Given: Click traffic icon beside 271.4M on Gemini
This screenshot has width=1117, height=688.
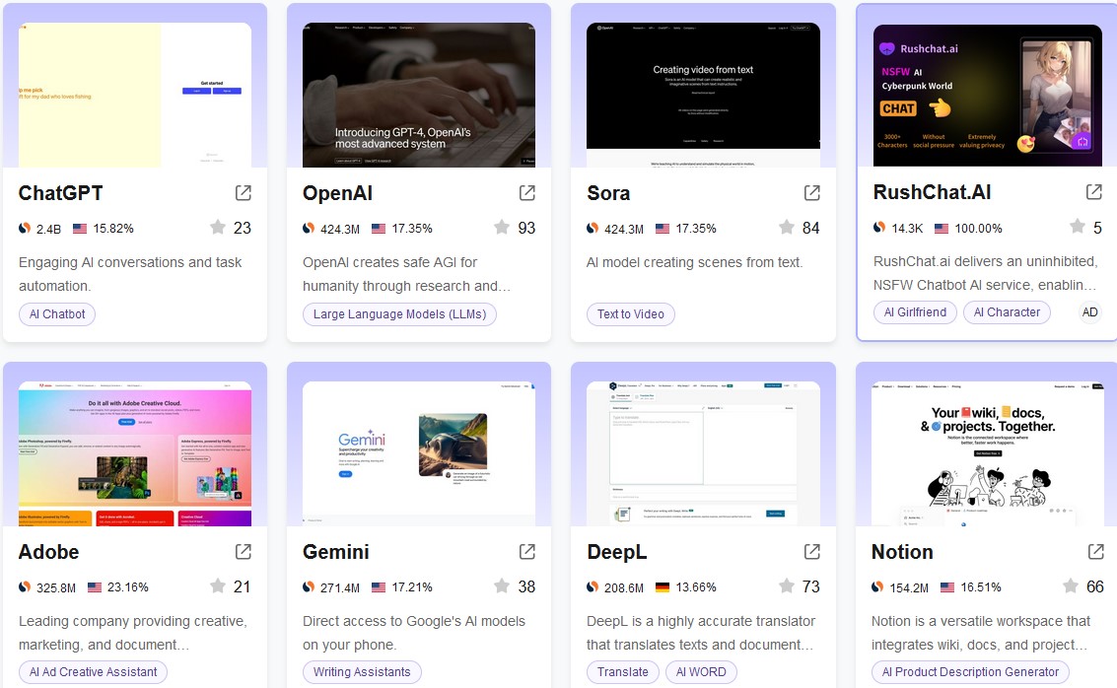Looking at the screenshot, I should point(309,586).
